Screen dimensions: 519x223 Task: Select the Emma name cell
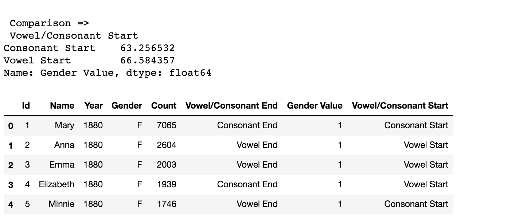pos(62,165)
